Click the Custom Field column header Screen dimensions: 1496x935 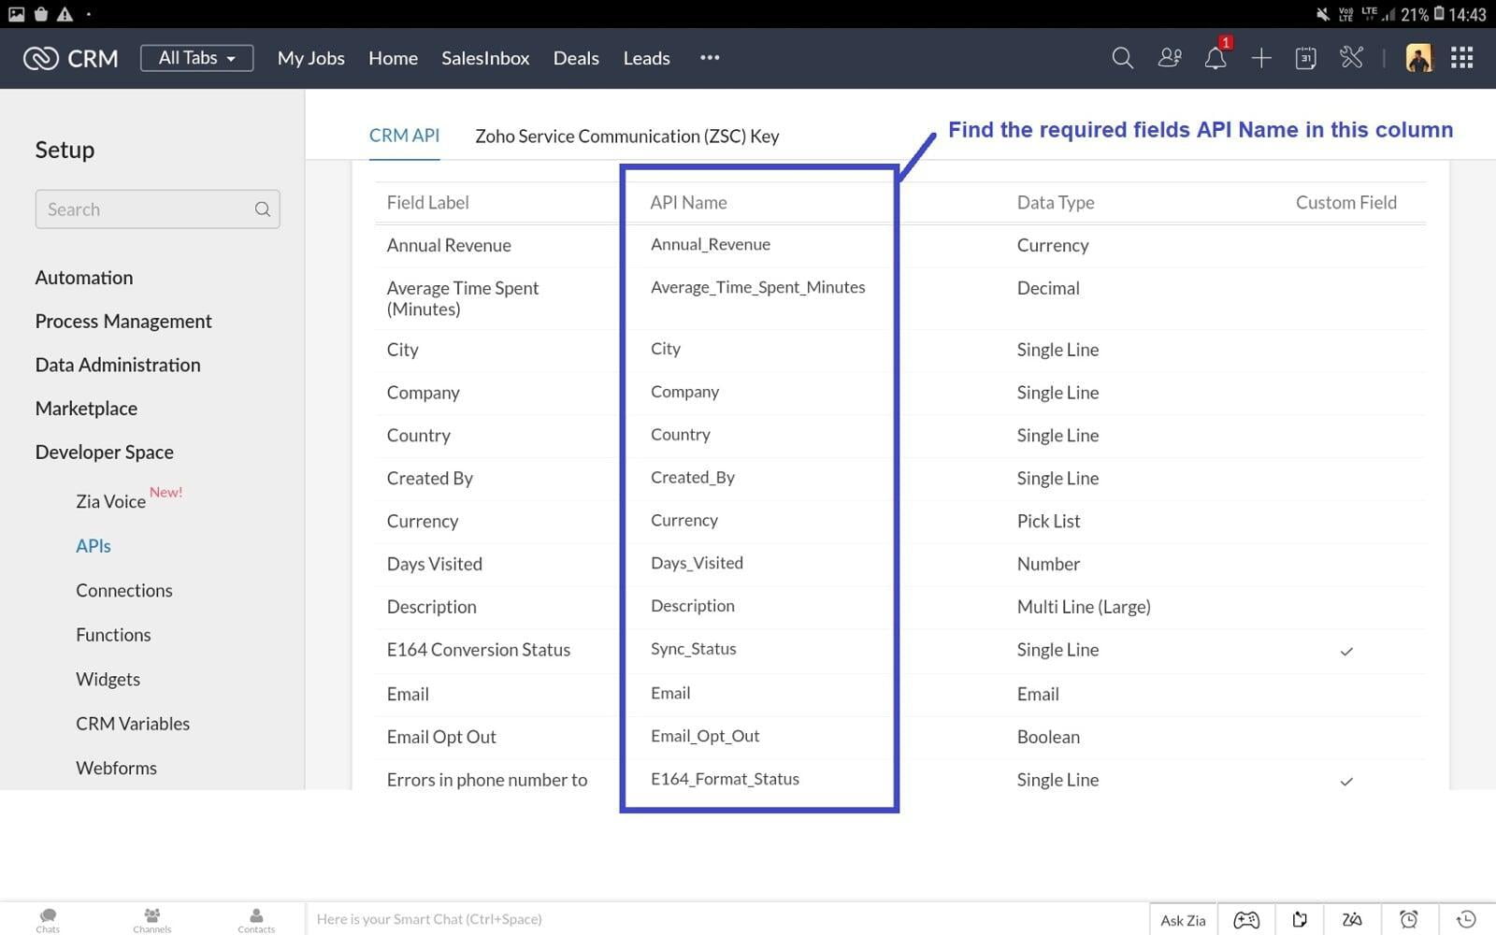click(1346, 203)
